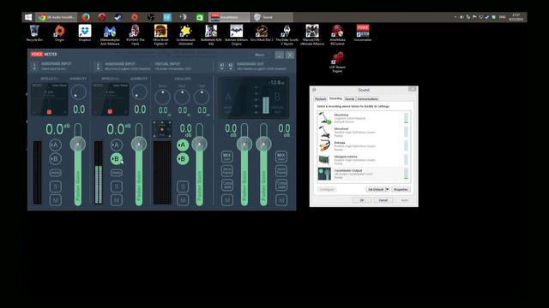Click hardware input 1 fader gain knob
Image resolution: width=549 pixels, height=308 pixels.
[x=78, y=144]
